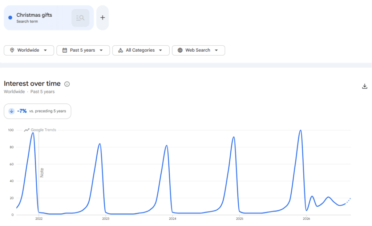Click the calendar icon in date filter
Image resolution: width=372 pixels, height=226 pixels.
click(x=65, y=51)
